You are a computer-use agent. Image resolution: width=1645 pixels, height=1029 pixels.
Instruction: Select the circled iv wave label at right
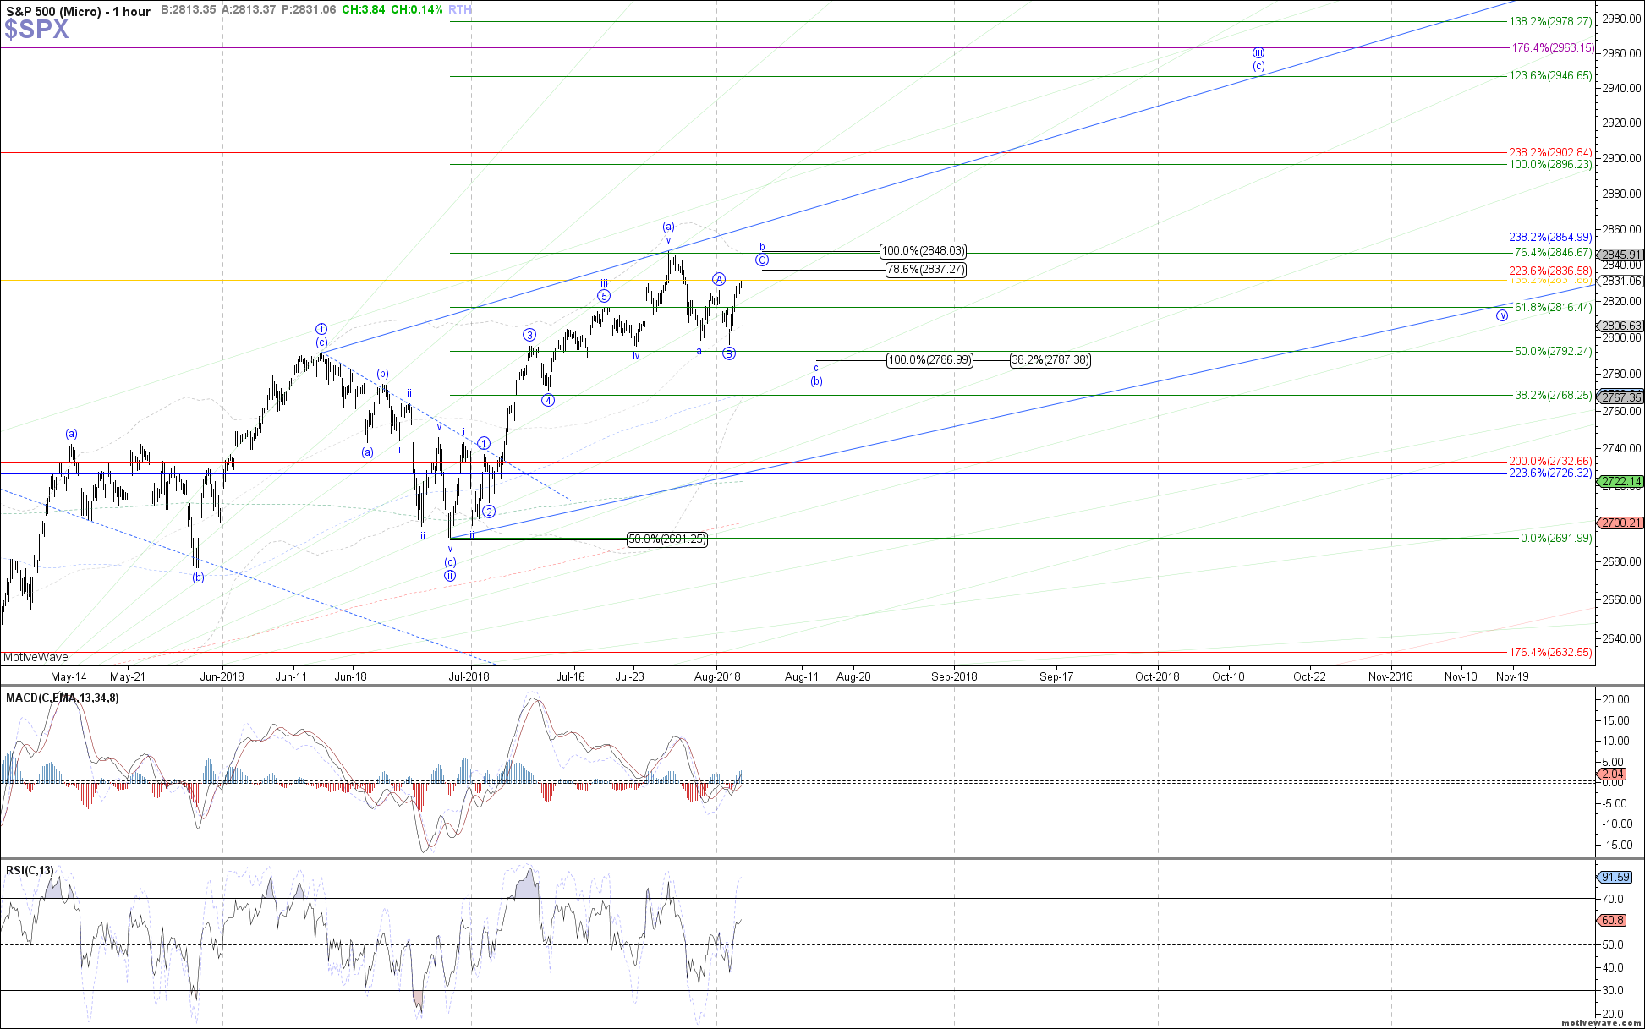1502,315
